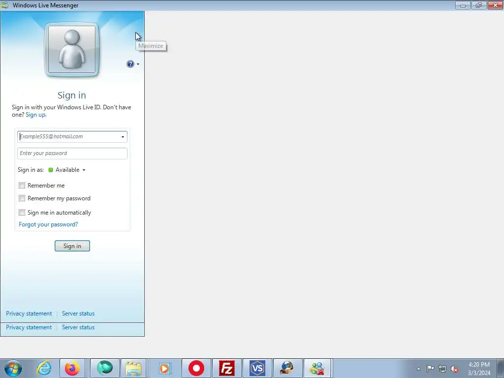Image resolution: width=504 pixels, height=378 pixels.
Task: Click the Messenger icon in the title bar
Action: click(x=5, y=5)
